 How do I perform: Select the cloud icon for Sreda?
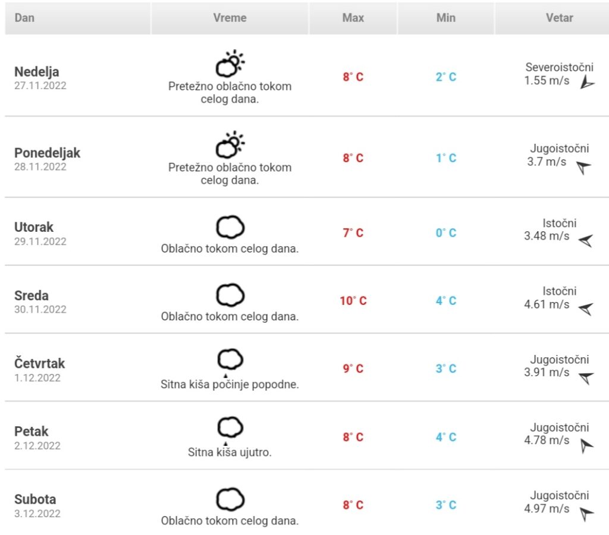230,295
